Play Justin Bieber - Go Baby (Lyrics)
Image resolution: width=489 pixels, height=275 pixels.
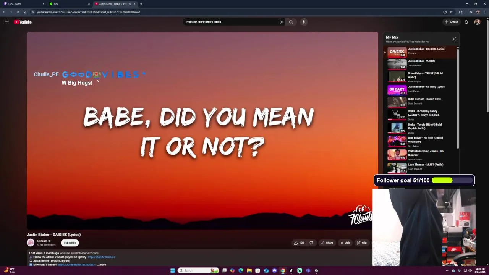[x=420, y=90]
